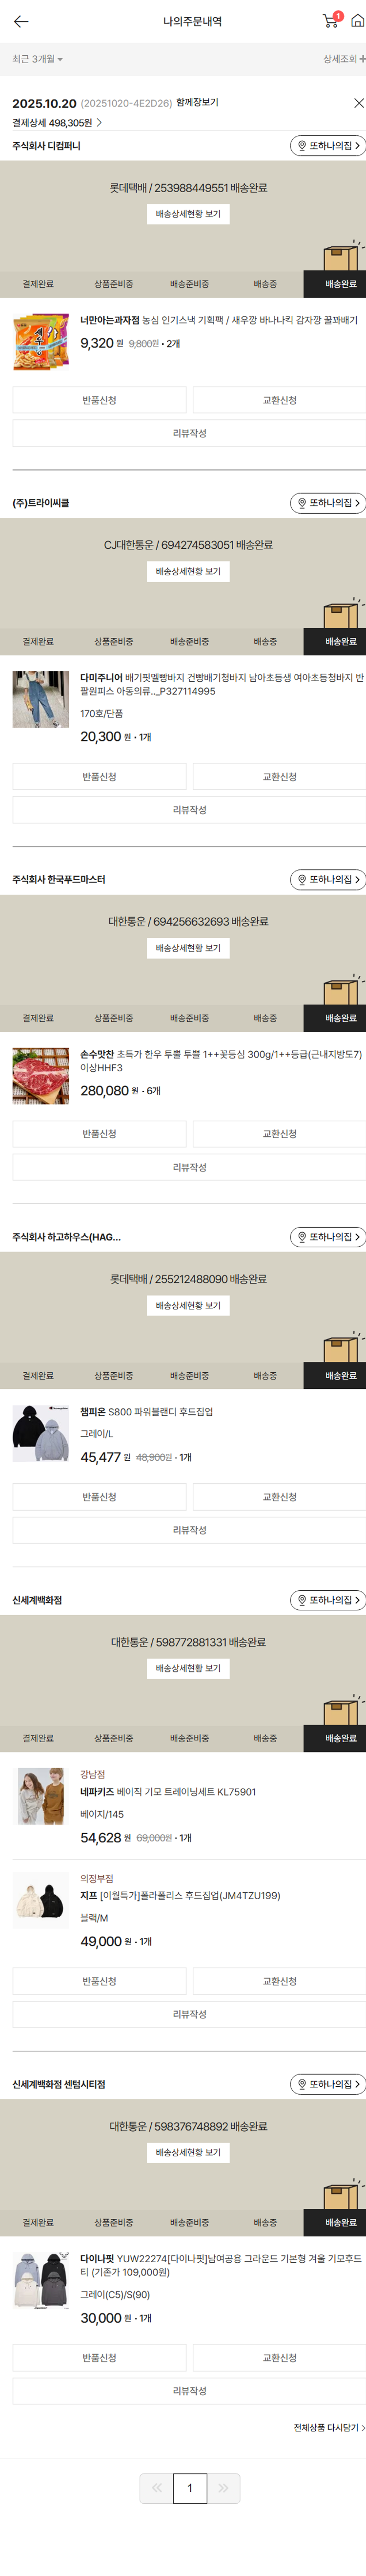Go to the previous page arrow
The width and height of the screenshot is (366, 2576).
(157, 2487)
